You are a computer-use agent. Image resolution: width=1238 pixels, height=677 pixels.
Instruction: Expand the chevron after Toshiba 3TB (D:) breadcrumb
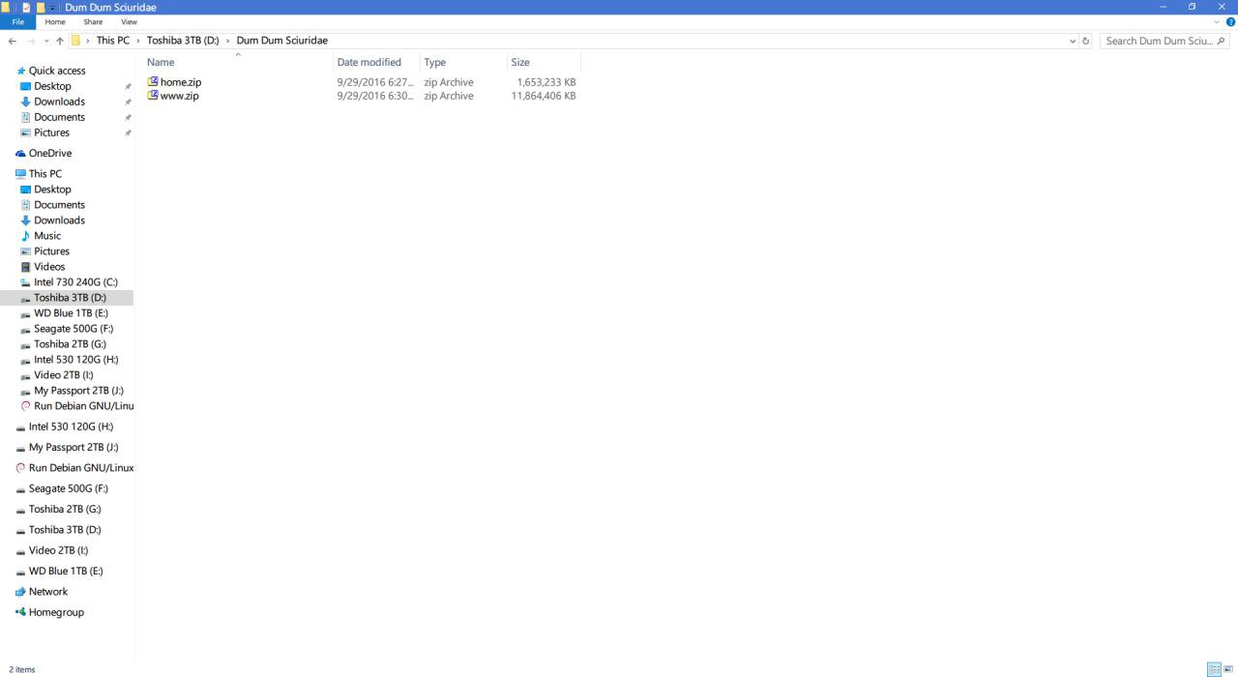click(228, 41)
